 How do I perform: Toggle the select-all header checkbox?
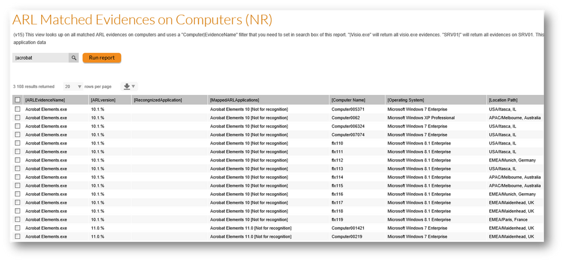[x=18, y=100]
